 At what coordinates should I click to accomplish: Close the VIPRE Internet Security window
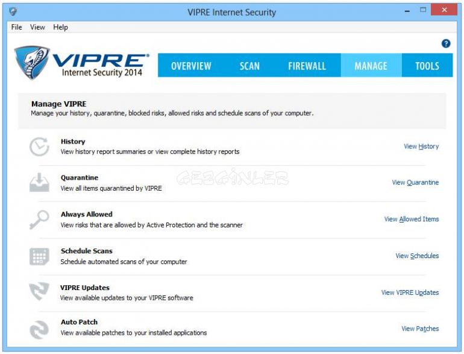444,10
